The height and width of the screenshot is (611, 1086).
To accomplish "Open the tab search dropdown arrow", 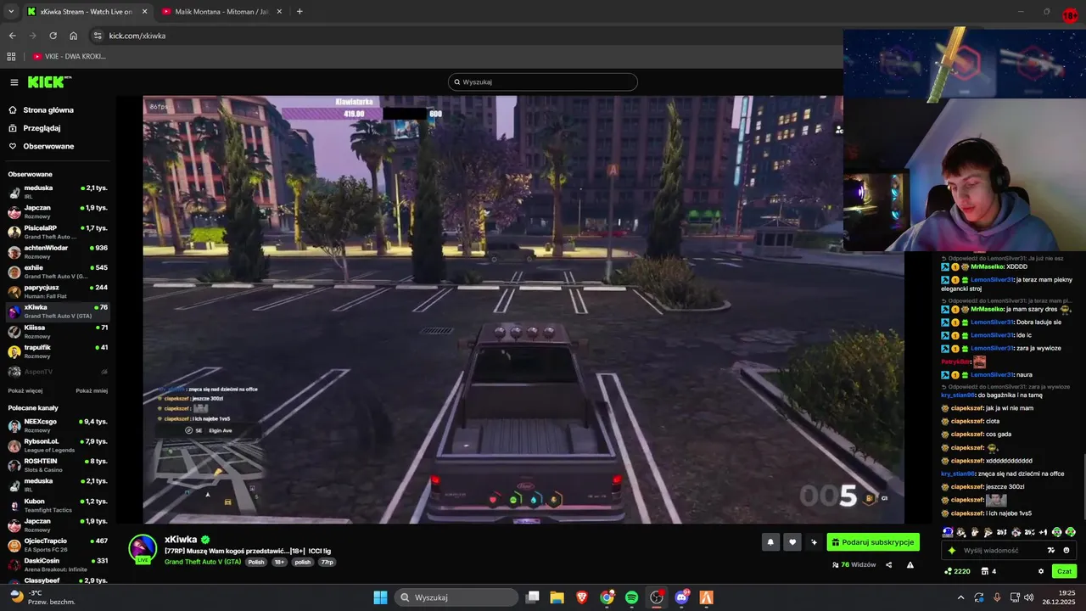I will click(11, 12).
